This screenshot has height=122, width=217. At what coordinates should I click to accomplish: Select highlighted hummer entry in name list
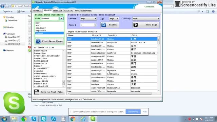[x=50, y=33]
